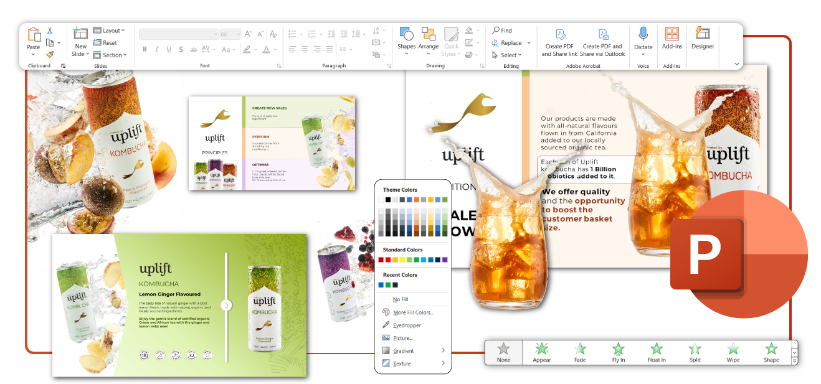Apply the Fly In animation
Screen dimensions: 821x384
point(618,352)
